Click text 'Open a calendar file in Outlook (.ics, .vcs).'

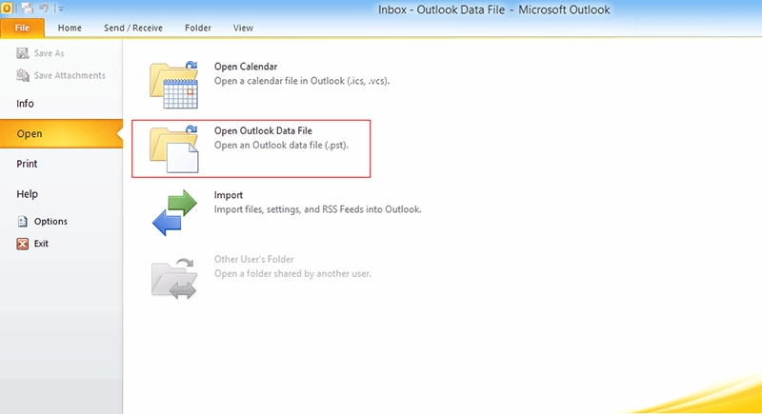pyautogui.click(x=302, y=81)
